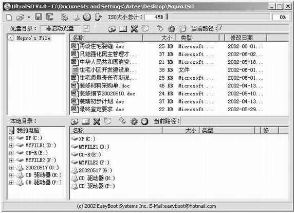This screenshot has width=294, height=213.
Task: Select MYFILE2 (F:) in local file list
Action: 94,163
